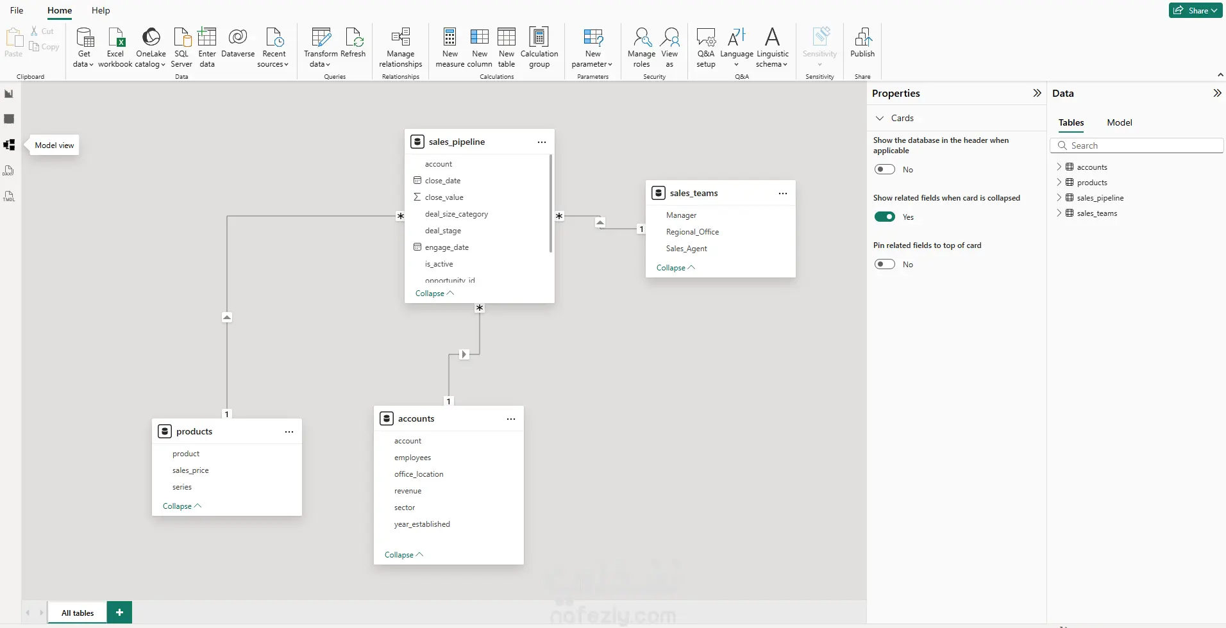Image resolution: width=1226 pixels, height=628 pixels.
Task: Open sales_pipeline card more options
Action: point(542,142)
